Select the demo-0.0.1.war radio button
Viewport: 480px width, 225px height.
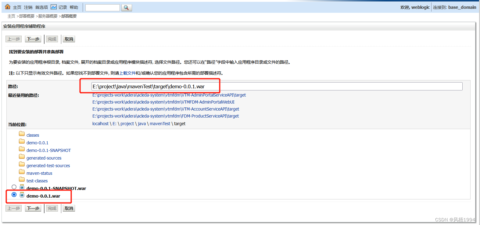point(14,195)
